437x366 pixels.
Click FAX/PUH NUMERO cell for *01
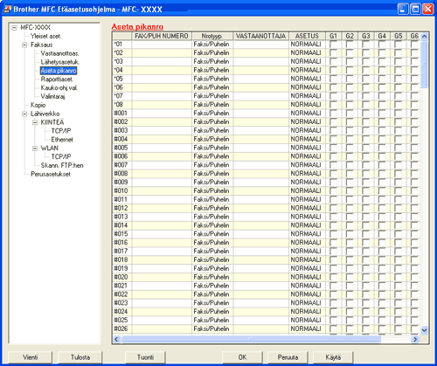pyautogui.click(x=162, y=45)
